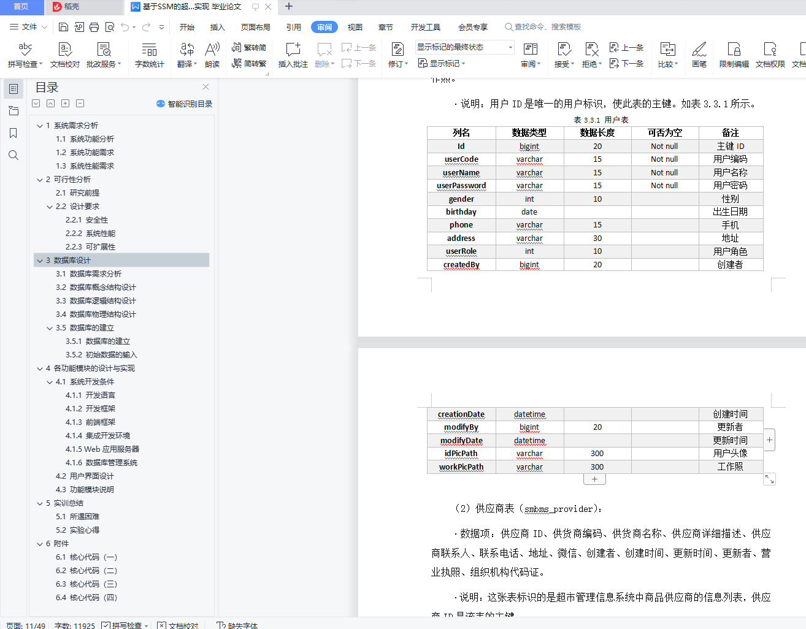Click the move-down arrow icon in 目录 panel
This screenshot has height=629, width=806.
pyautogui.click(x=36, y=104)
